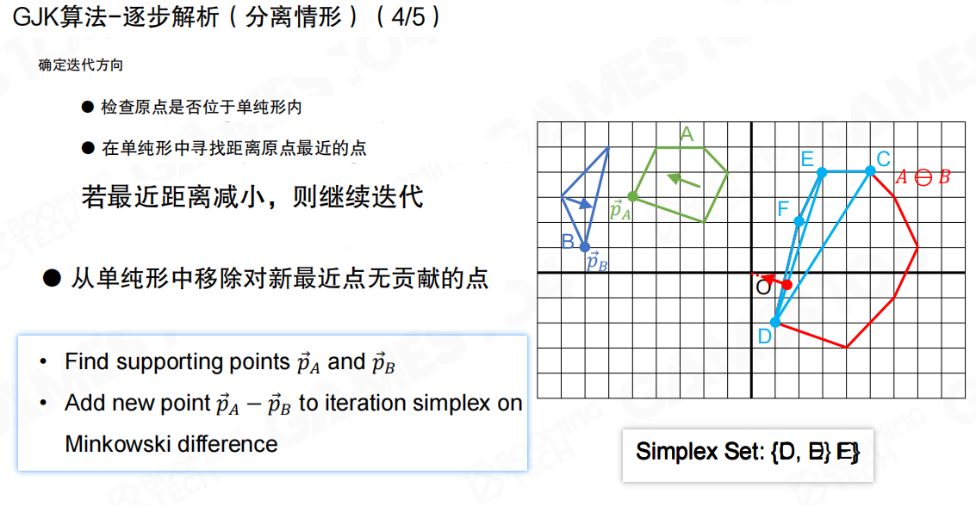
Task: Click the Simplex Set text box
Action: tap(748, 453)
